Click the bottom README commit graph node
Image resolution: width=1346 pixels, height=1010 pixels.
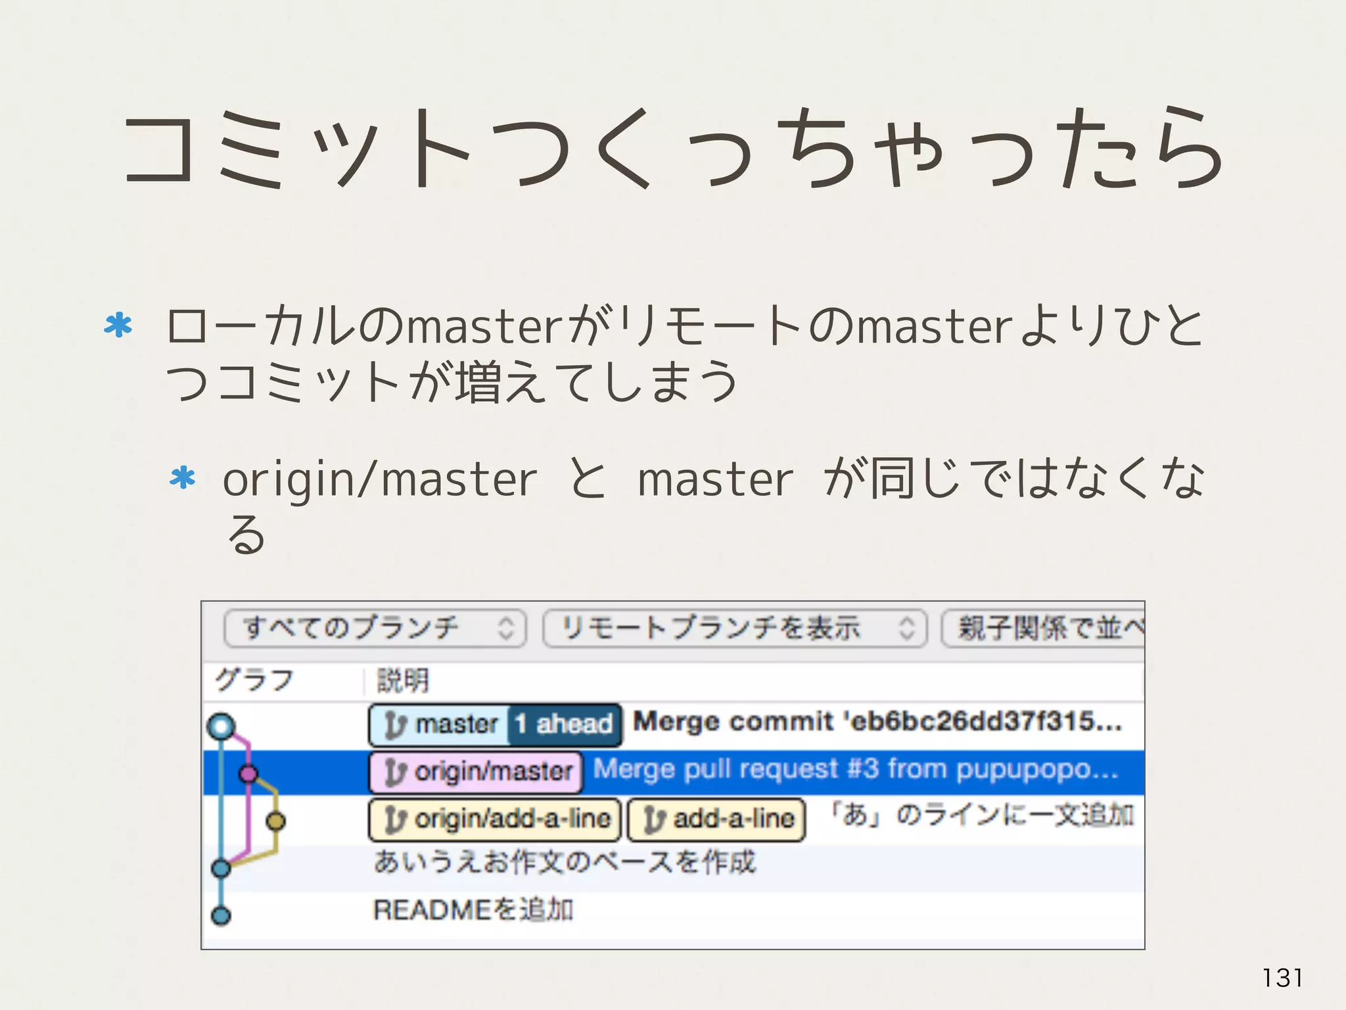pos(221,915)
